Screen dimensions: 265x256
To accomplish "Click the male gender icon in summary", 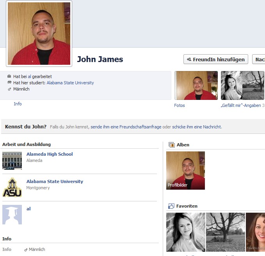I will 9,89.
